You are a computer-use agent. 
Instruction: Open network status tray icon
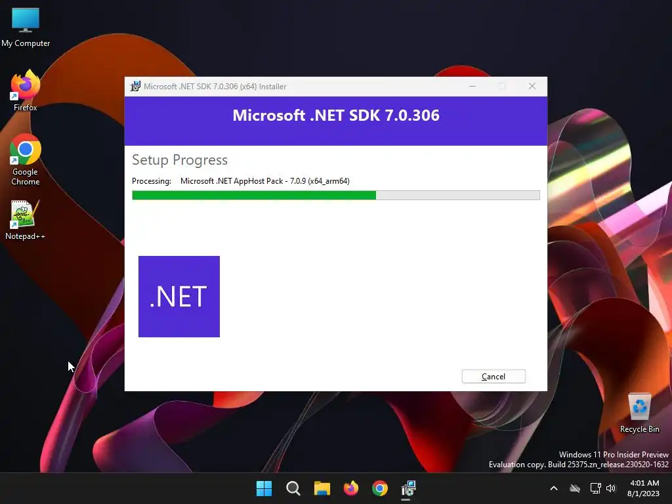pos(595,488)
